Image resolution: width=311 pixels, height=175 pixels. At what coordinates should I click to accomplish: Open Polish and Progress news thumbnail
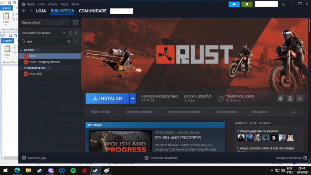tap(120, 141)
